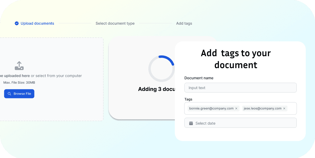Go to the Add tags step
This screenshot has width=315, height=158.
pyautogui.click(x=184, y=23)
